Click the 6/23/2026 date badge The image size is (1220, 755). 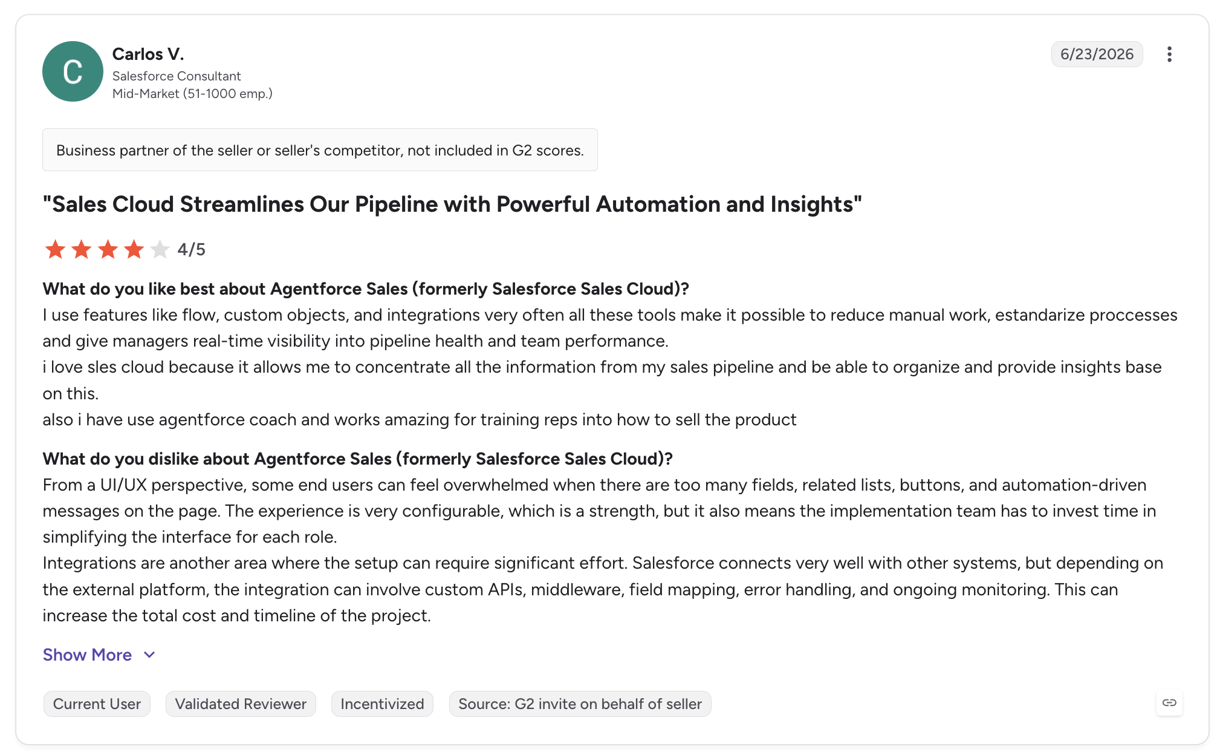(x=1097, y=54)
